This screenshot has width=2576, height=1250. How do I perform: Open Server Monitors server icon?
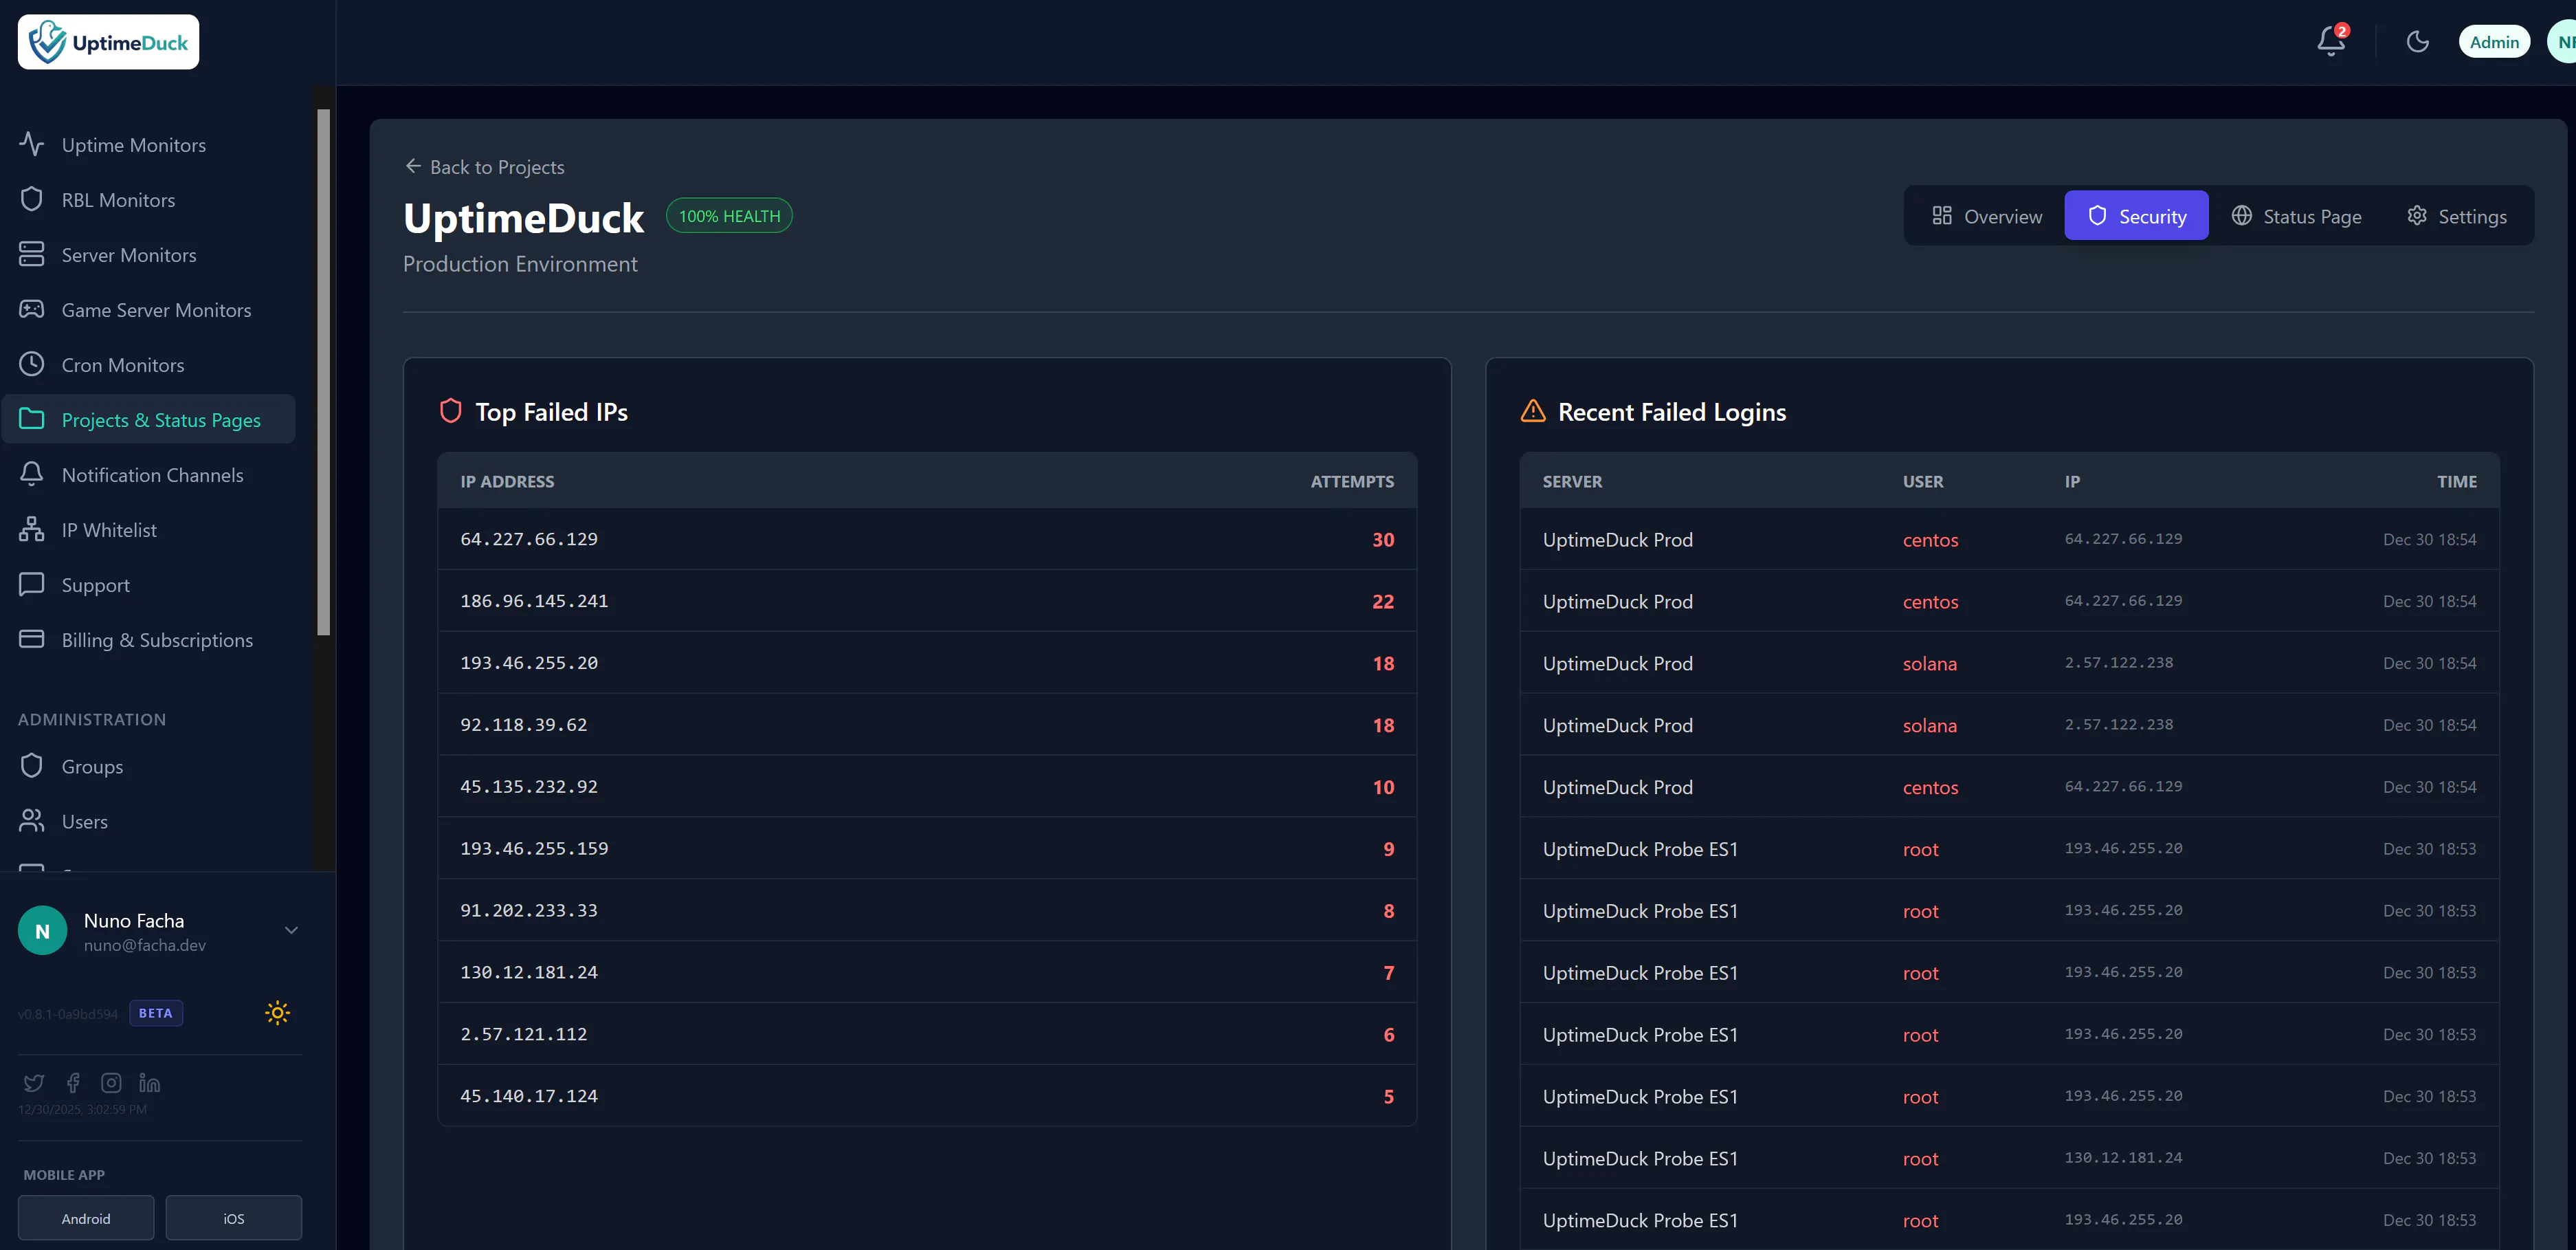pyautogui.click(x=32, y=254)
